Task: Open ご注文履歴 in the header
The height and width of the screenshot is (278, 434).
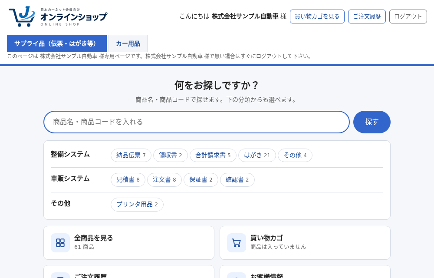Action: click(367, 17)
